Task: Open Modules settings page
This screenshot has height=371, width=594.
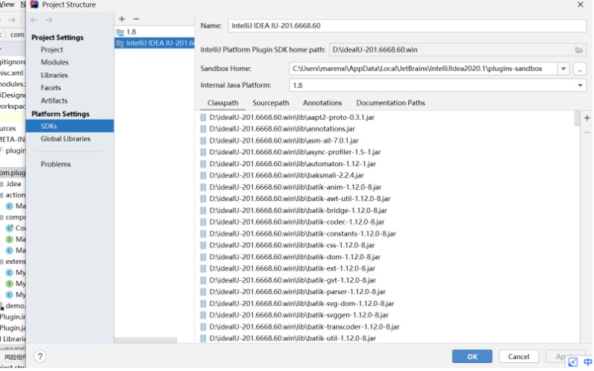Action: (54, 62)
